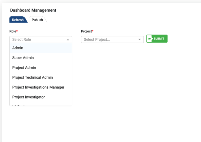Click the red asterisk beside Role
The width and height of the screenshot is (201, 142).
pos(17,31)
